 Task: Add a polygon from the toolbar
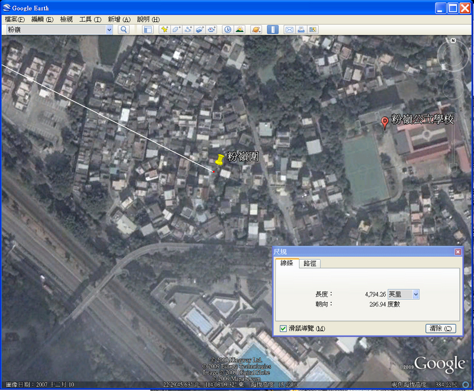176,30
